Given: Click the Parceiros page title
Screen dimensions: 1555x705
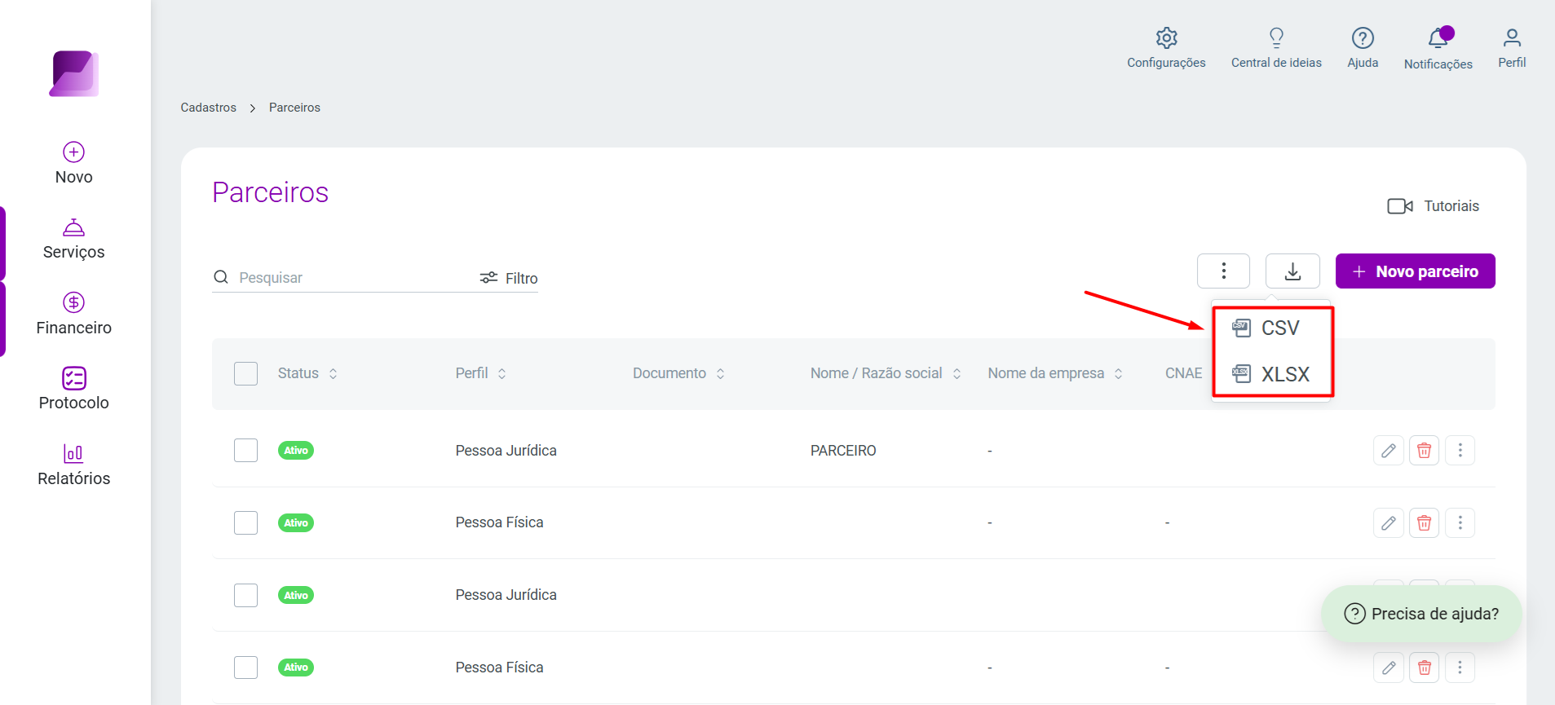Looking at the screenshot, I should coord(271,192).
